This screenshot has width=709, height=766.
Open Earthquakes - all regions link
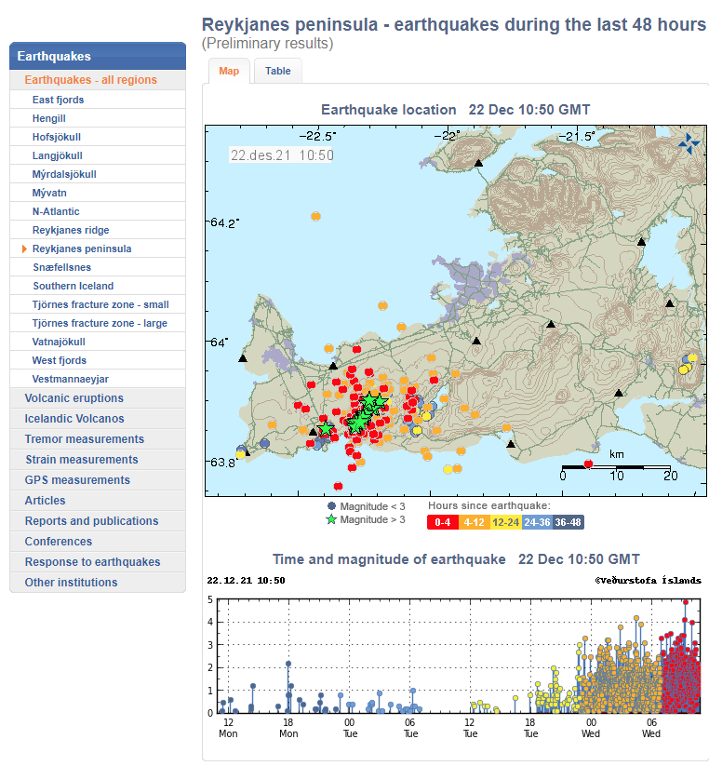(x=90, y=80)
